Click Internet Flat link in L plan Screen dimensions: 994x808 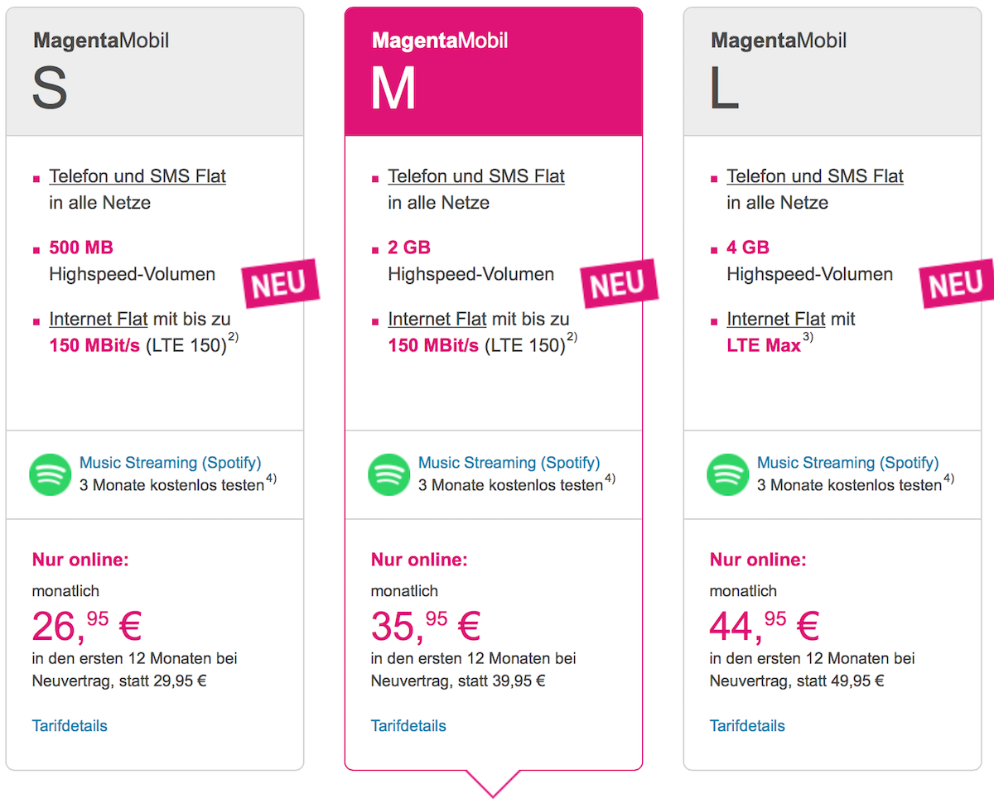tap(776, 319)
